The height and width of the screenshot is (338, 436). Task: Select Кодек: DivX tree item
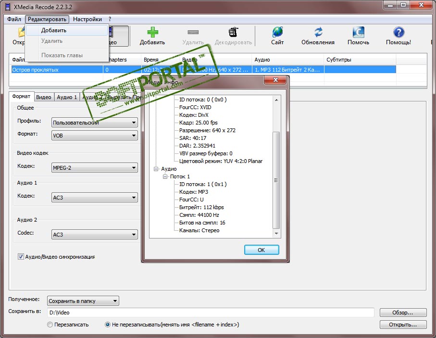[194, 115]
